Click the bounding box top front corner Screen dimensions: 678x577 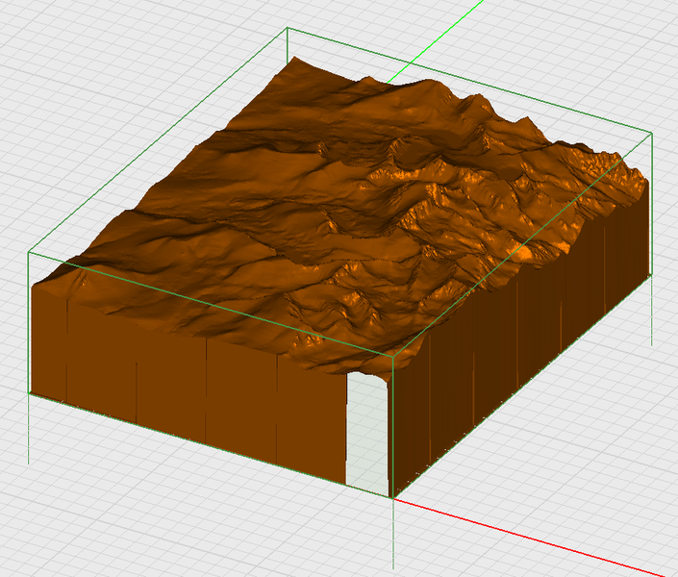pos(393,356)
